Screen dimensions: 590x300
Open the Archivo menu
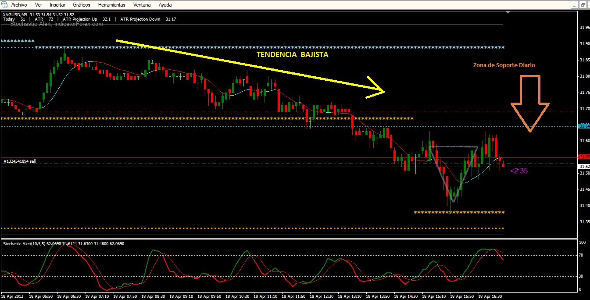pyautogui.click(x=19, y=5)
